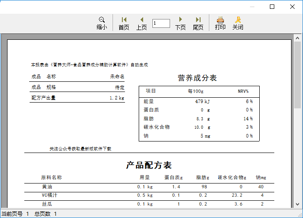The width and height of the screenshot is (303, 218).
Task: Click the 总页数 status bar entry
Action: [45, 214]
